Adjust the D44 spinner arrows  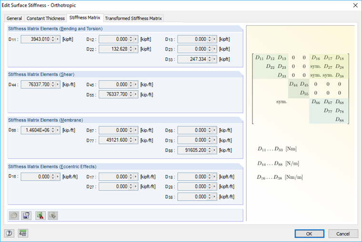(x=53, y=84)
